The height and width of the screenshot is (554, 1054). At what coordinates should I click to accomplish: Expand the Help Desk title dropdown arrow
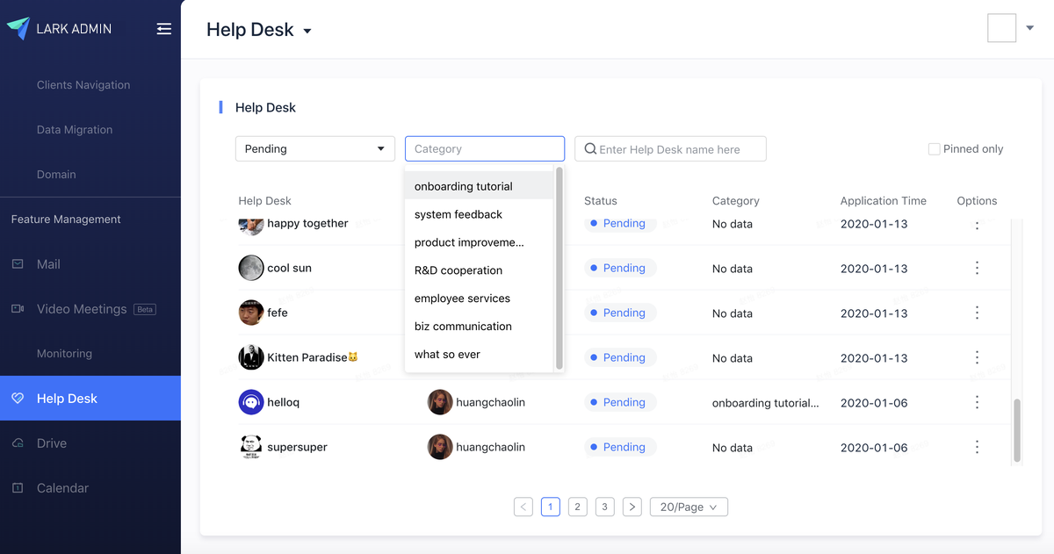pos(307,32)
